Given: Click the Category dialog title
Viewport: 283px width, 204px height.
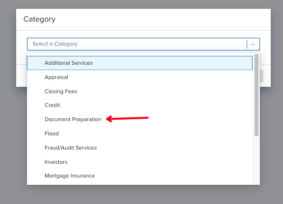Looking at the screenshot, I should click(x=39, y=19).
